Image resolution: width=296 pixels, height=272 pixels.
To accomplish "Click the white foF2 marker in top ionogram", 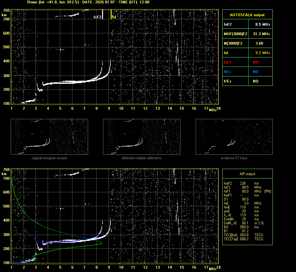I will coord(98,17).
